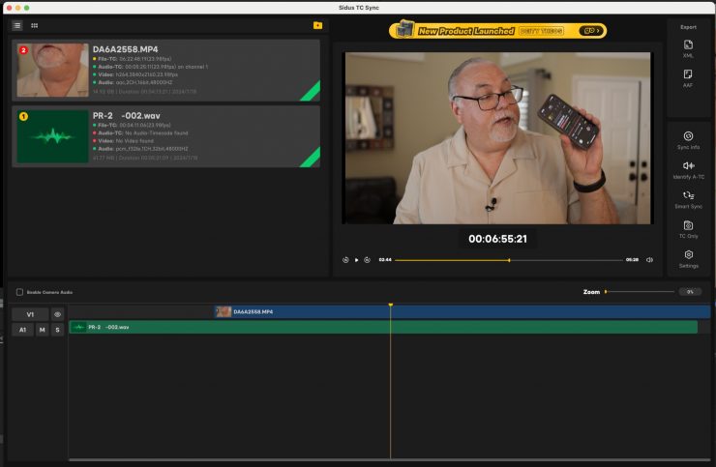Run Smart Sync
Screen dimensions: 716x467
[688, 199]
